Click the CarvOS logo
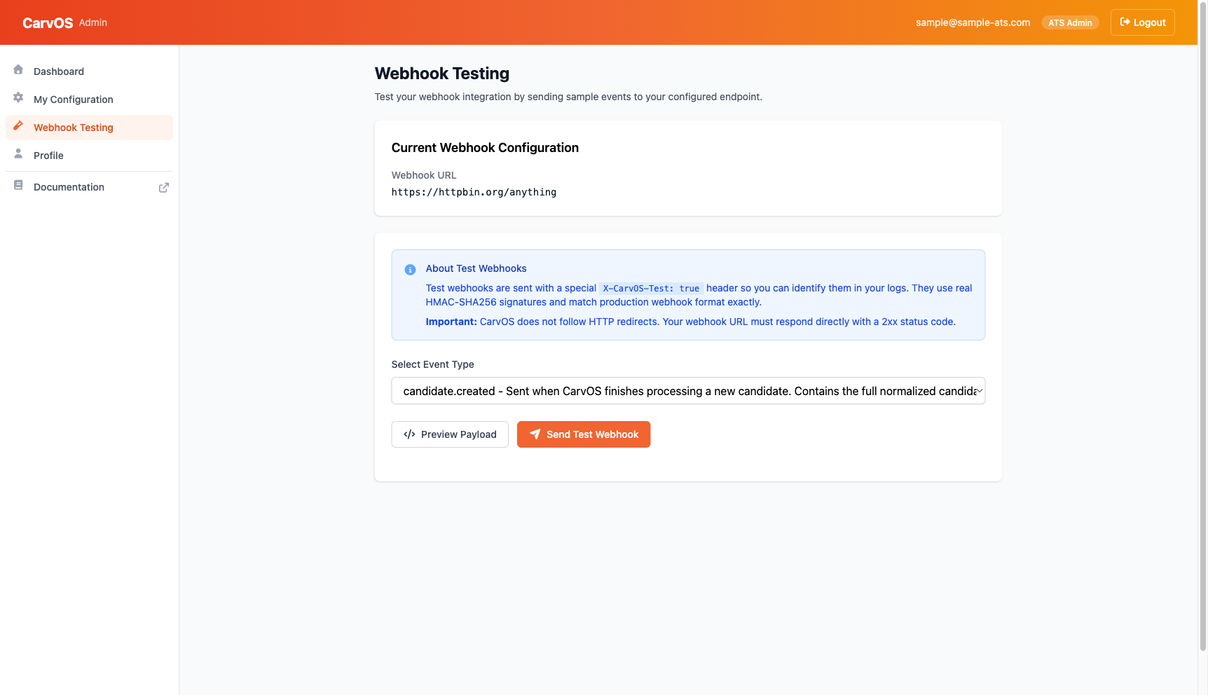The image size is (1208, 695). tap(47, 22)
